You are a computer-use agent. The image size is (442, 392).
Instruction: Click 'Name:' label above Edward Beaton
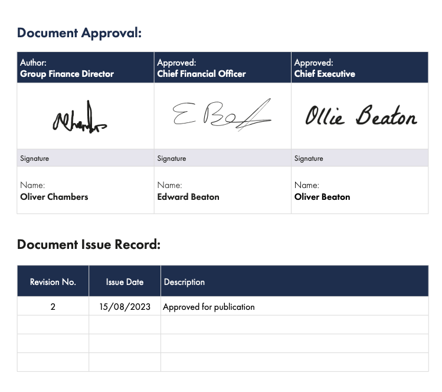(169, 185)
